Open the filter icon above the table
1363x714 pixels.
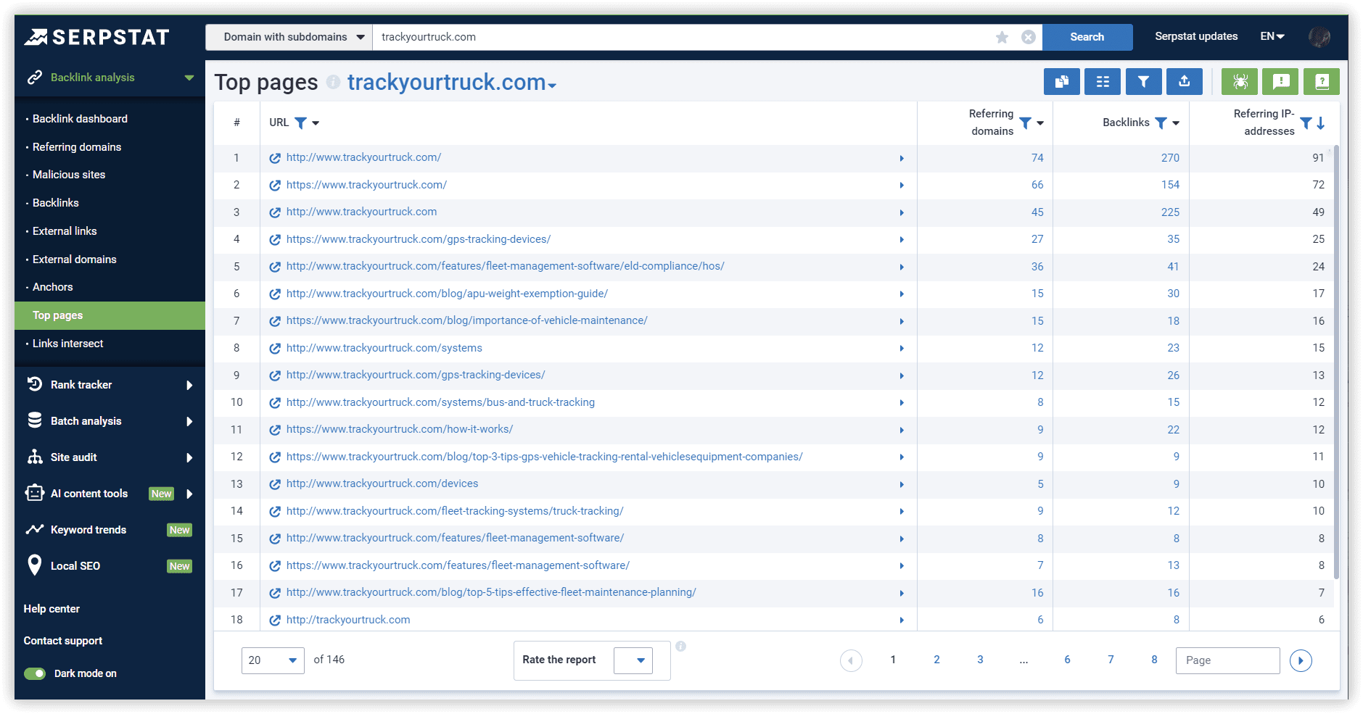[1143, 81]
